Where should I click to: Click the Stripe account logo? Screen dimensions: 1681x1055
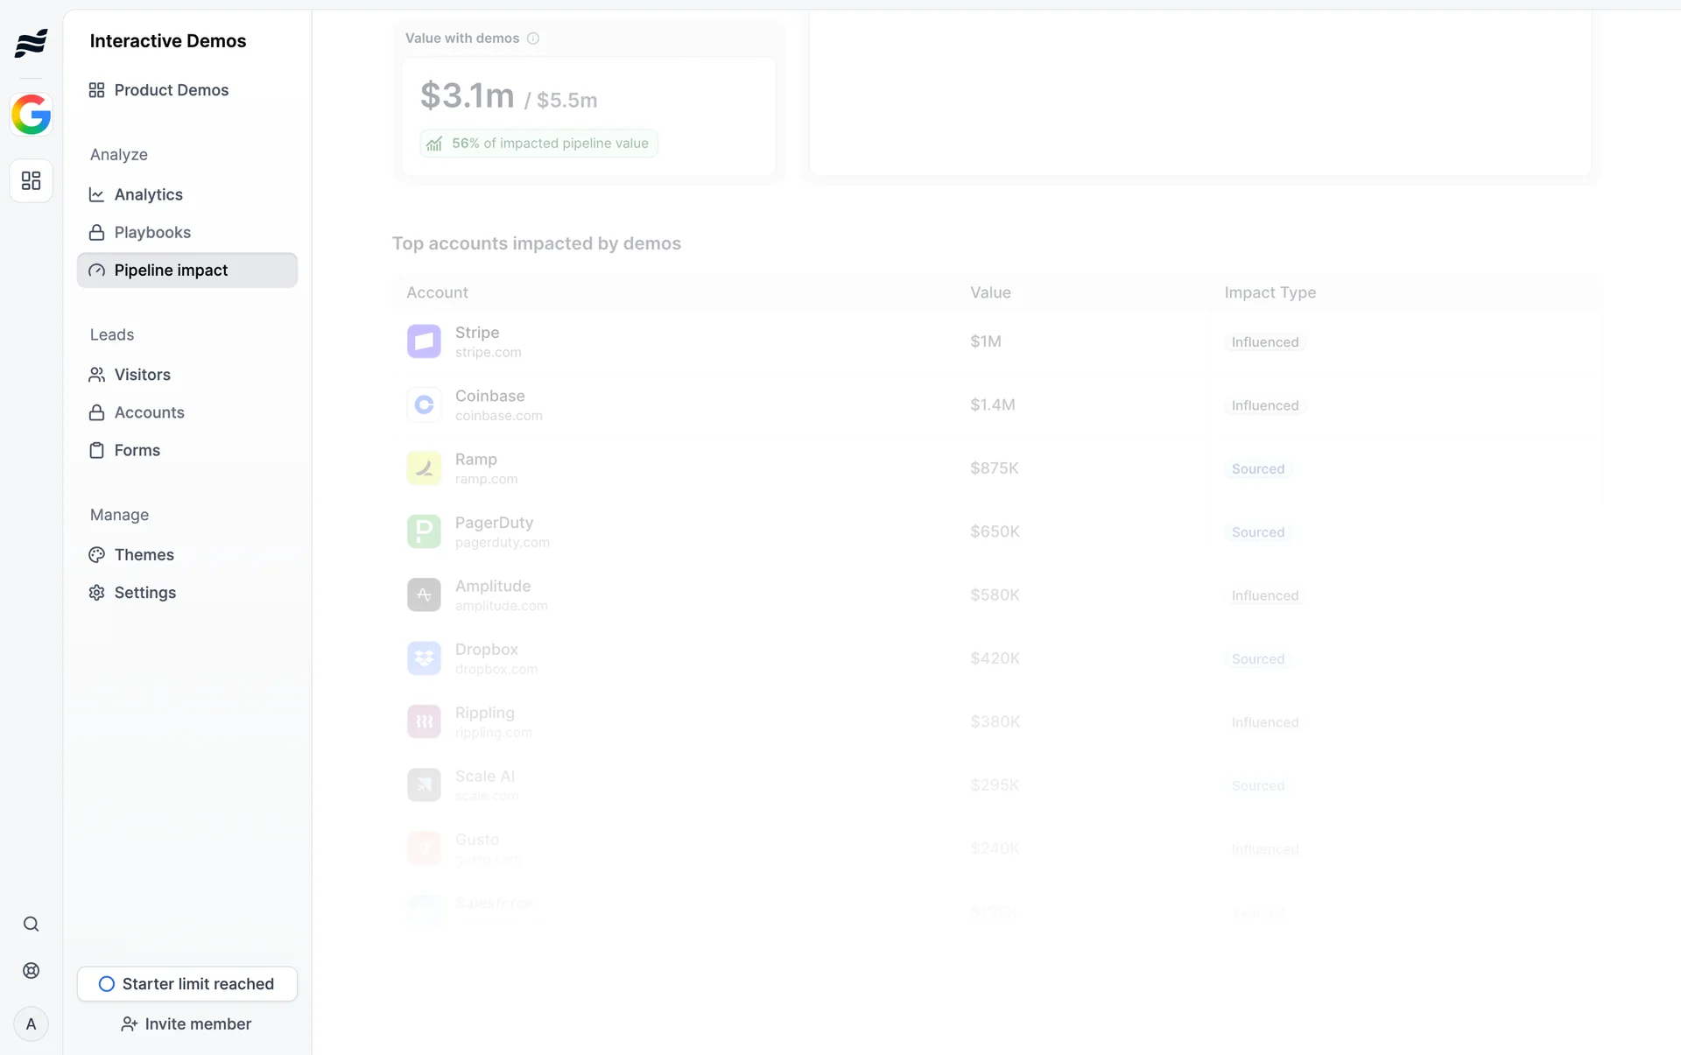(424, 341)
